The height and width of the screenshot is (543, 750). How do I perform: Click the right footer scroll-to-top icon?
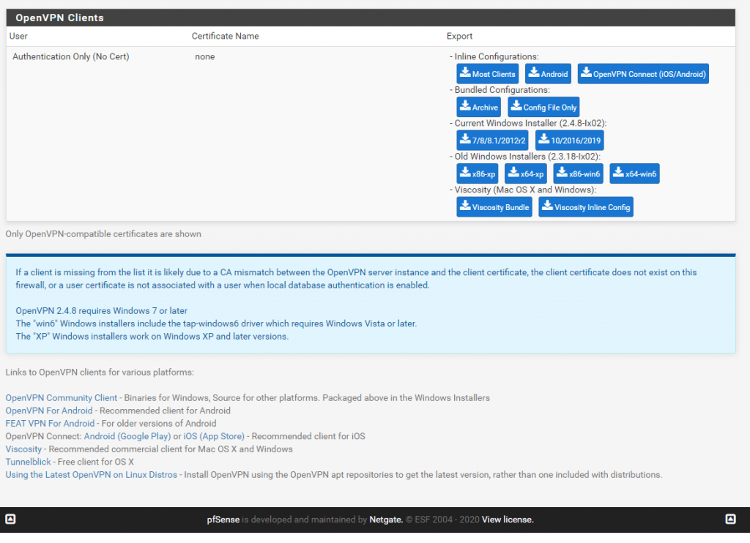point(730,519)
